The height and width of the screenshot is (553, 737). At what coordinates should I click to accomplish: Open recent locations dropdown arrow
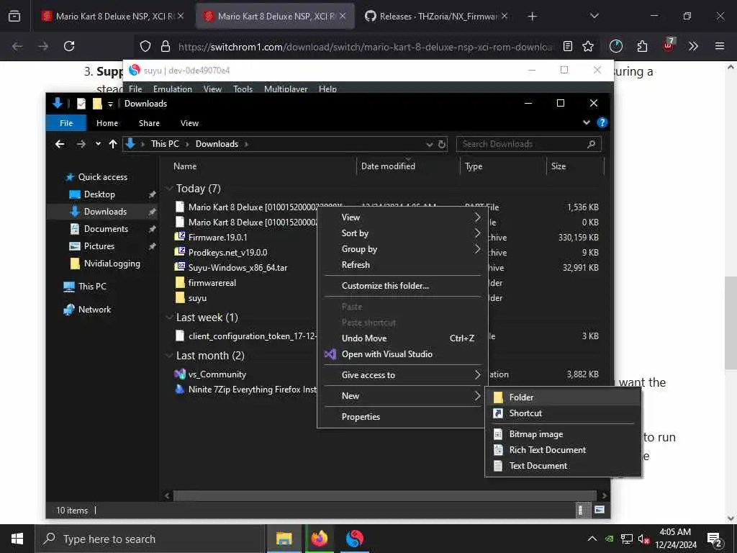point(98,144)
